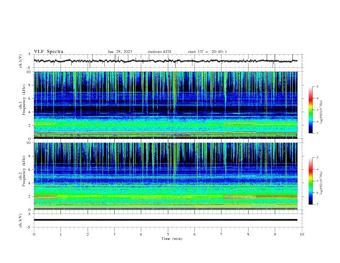This screenshot has height=263, width=340.
Task: Click the "-3" tick on ch.2 colorbar
Action: [x=317, y=158]
